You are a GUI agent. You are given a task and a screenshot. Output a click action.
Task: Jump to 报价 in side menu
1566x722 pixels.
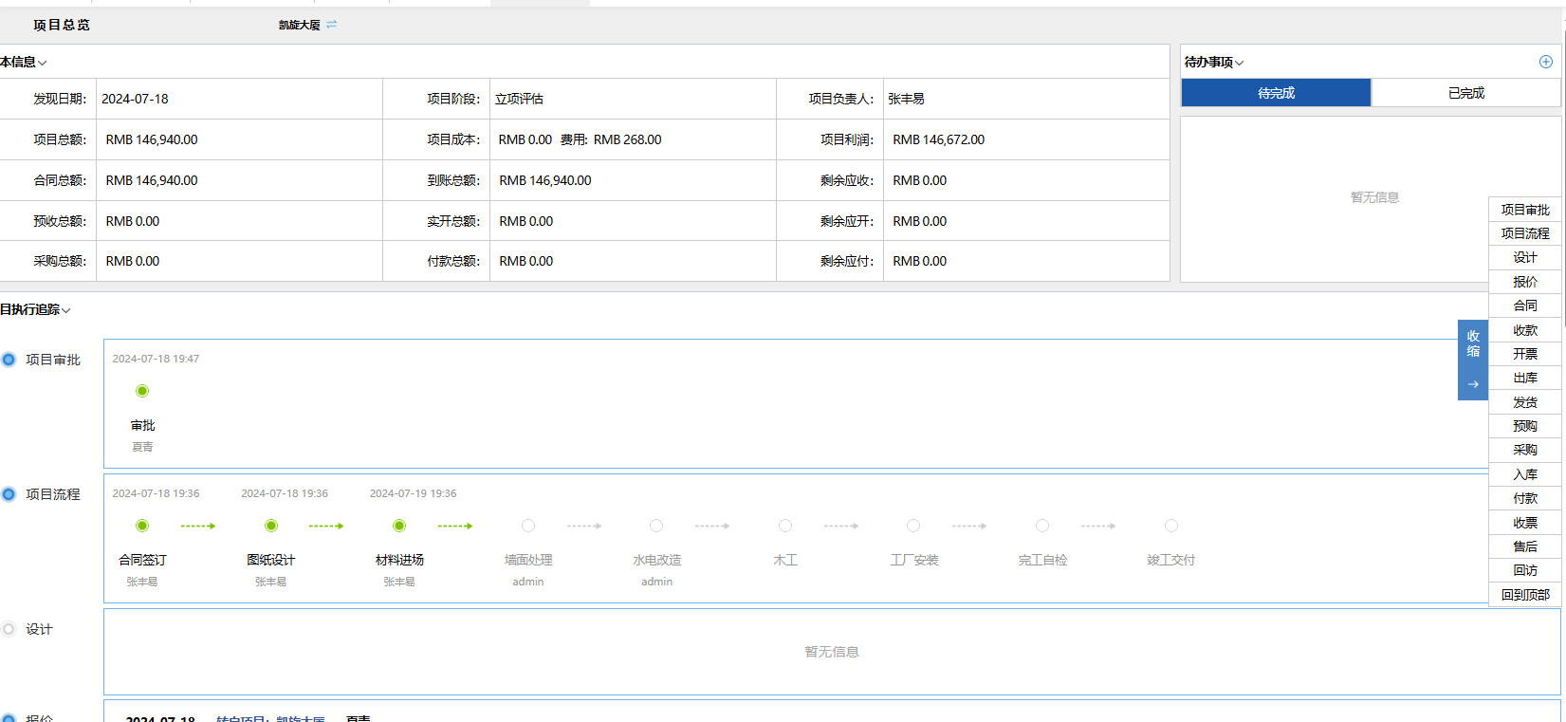point(1525,282)
